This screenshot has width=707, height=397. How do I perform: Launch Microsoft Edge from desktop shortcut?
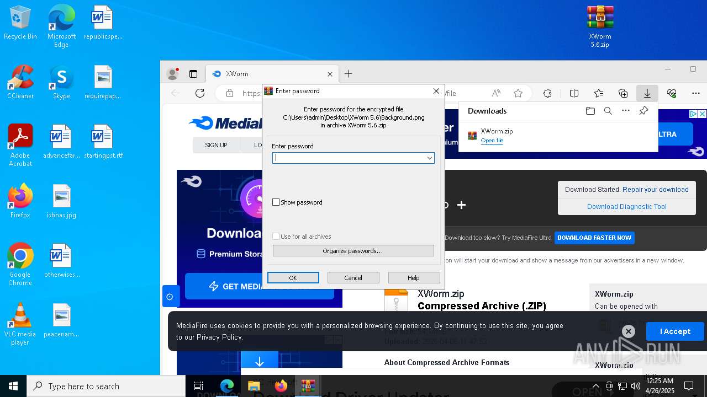click(61, 26)
